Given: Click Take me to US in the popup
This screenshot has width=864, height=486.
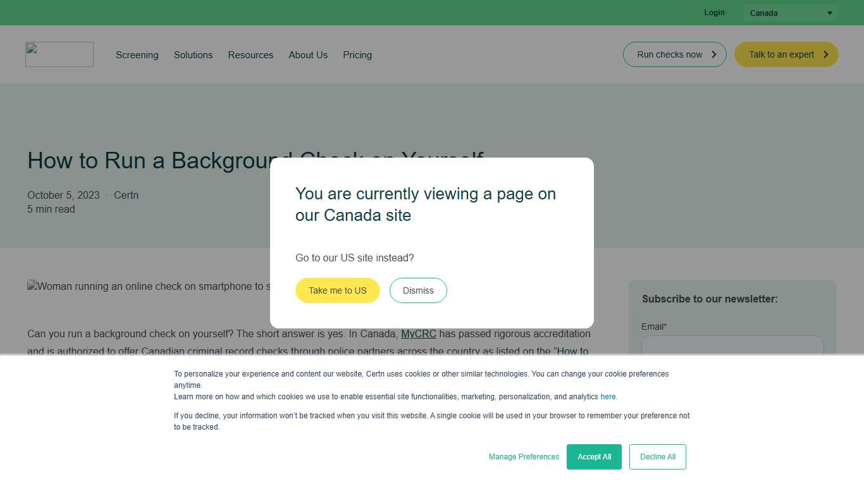Looking at the screenshot, I should tap(337, 290).
